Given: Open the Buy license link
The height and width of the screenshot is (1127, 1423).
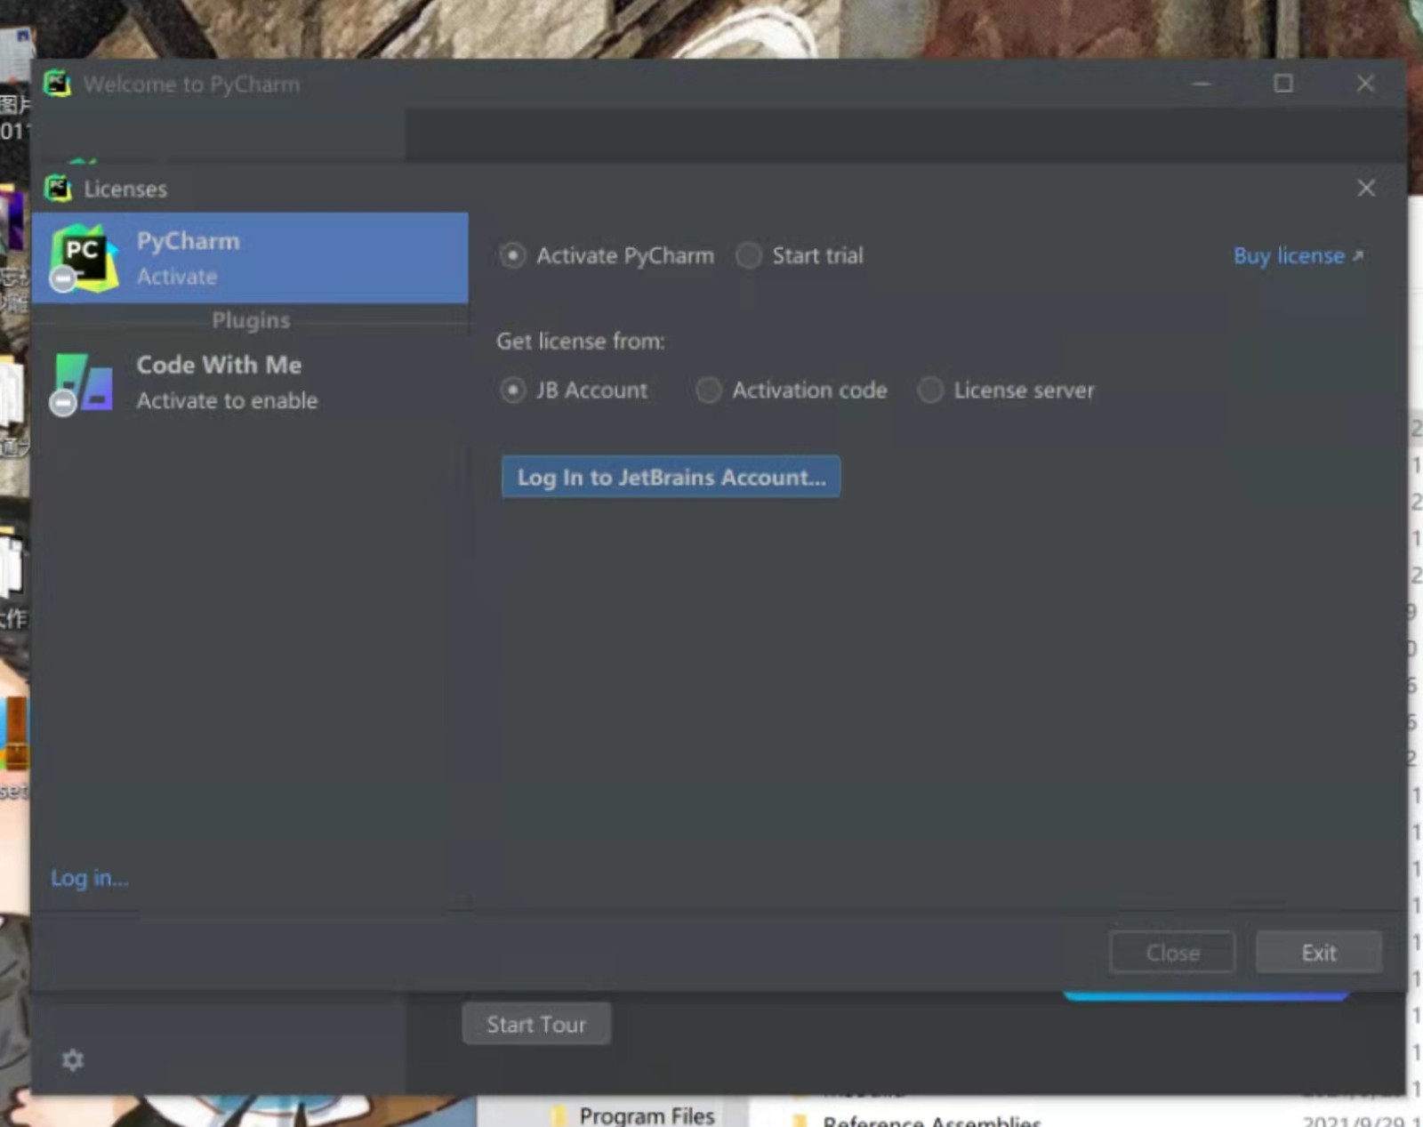Looking at the screenshot, I should pyautogui.click(x=1298, y=256).
